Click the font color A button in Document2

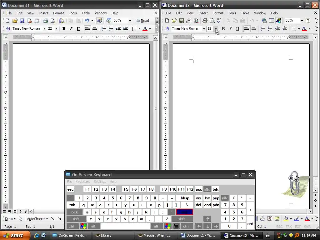(x=304, y=28)
